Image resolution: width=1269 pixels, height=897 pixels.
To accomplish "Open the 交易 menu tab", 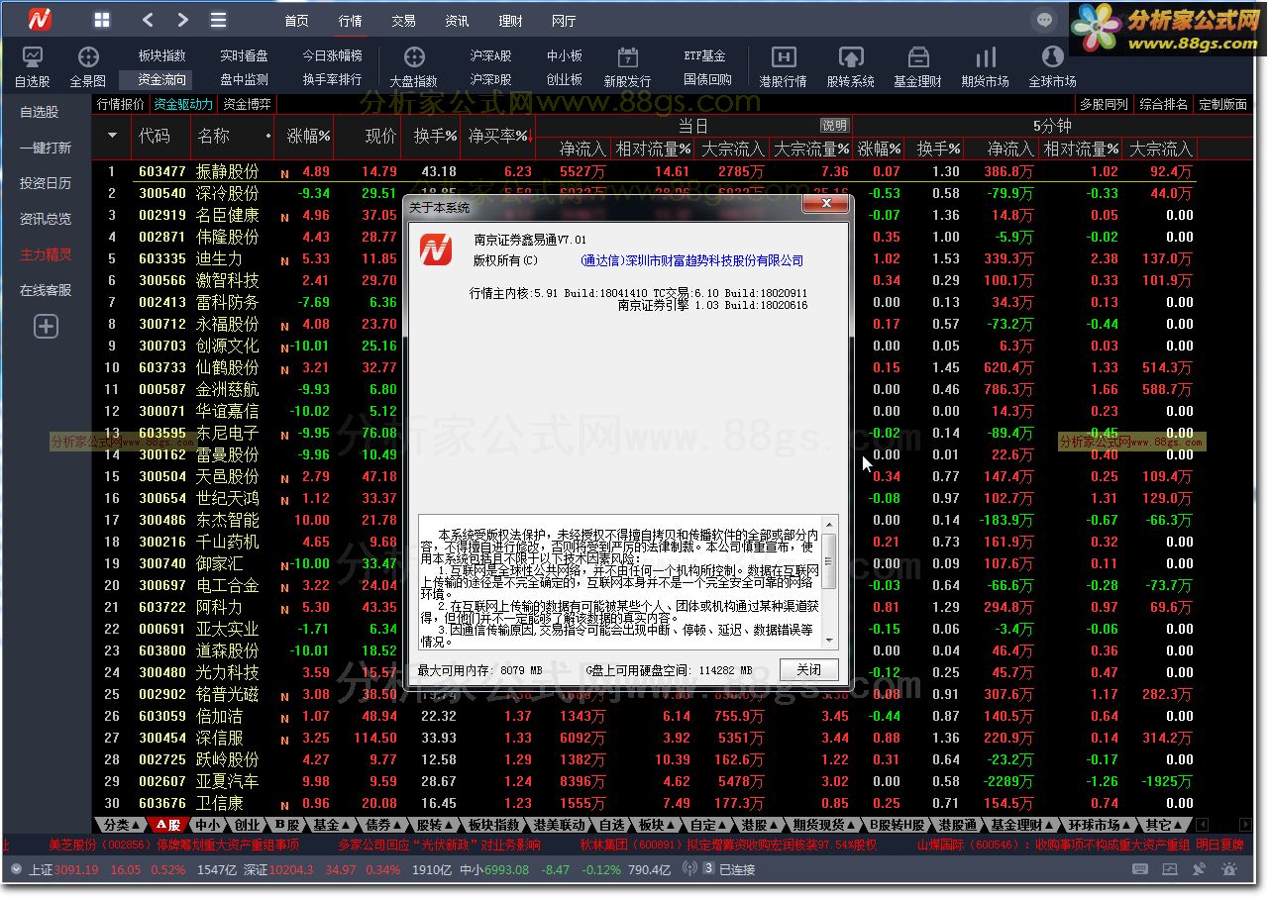I will [403, 21].
